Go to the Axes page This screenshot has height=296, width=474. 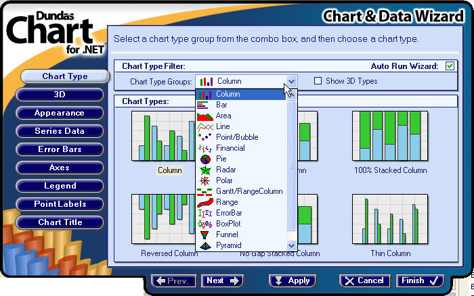click(x=60, y=168)
